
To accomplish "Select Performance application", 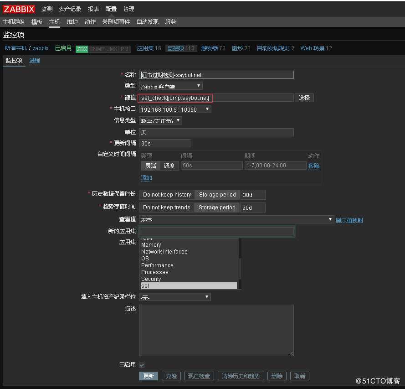I will click(x=189, y=265).
